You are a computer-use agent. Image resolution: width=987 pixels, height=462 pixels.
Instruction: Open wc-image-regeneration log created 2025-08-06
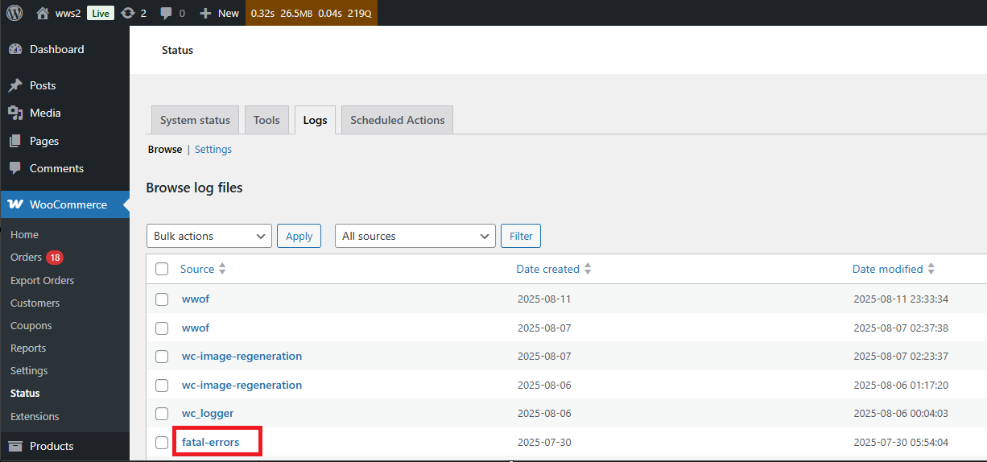click(242, 386)
